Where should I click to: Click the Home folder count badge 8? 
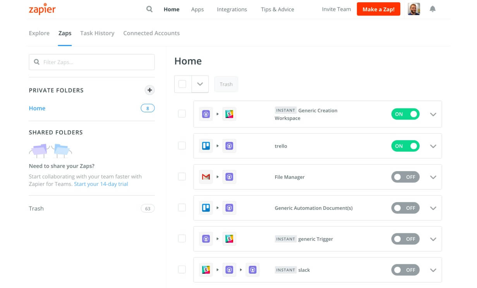[x=148, y=108]
